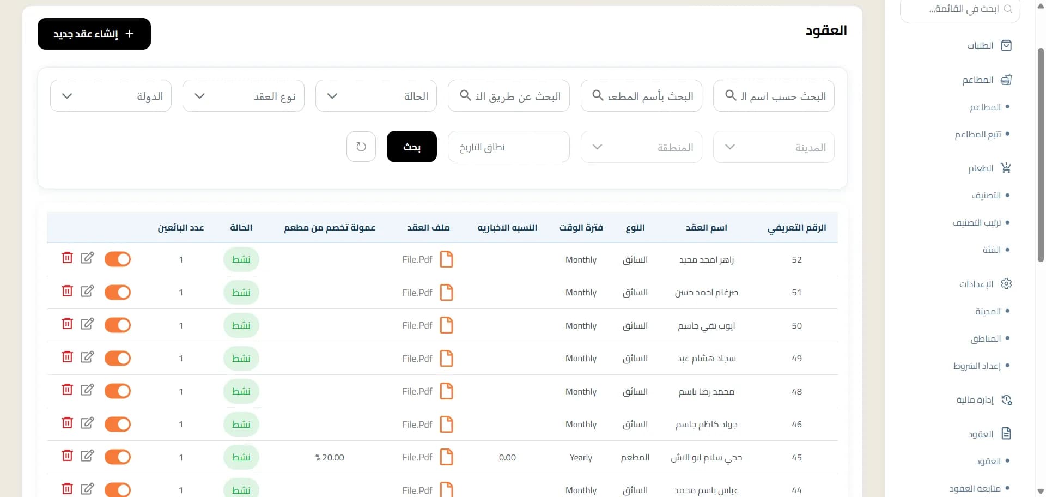Click the black بحث search button

tap(412, 147)
